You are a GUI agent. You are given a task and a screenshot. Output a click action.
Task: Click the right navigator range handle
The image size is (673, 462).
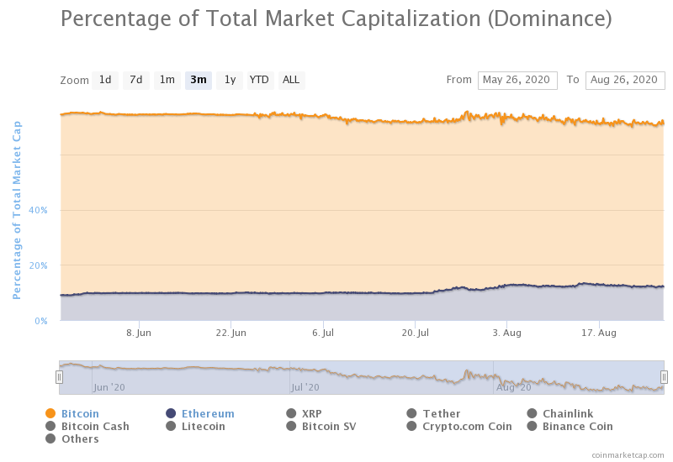pos(664,377)
